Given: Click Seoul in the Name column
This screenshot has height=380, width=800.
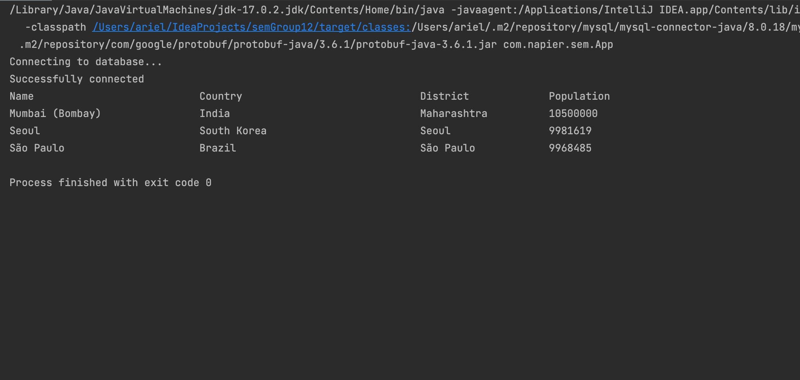Looking at the screenshot, I should 25,131.
